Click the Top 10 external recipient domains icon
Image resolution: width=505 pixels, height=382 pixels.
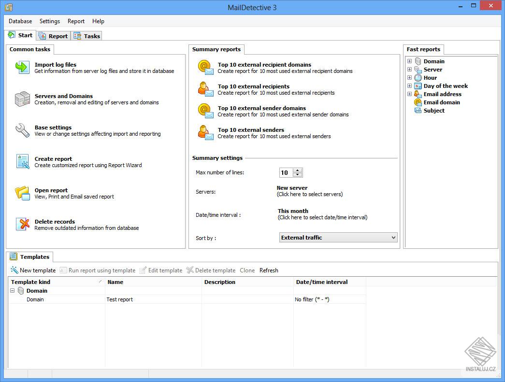tap(205, 68)
